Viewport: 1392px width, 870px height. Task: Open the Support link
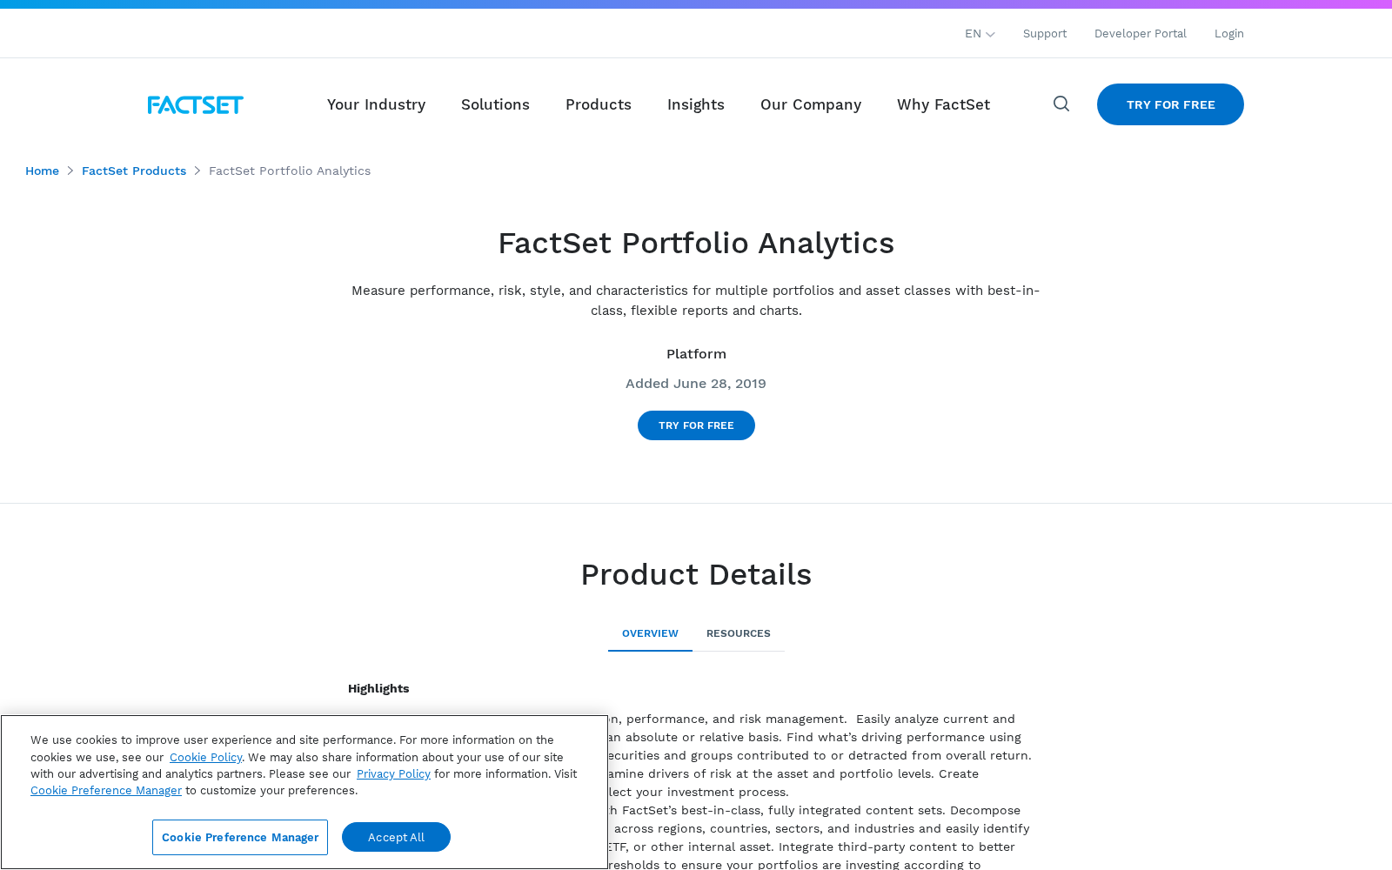click(x=1045, y=34)
